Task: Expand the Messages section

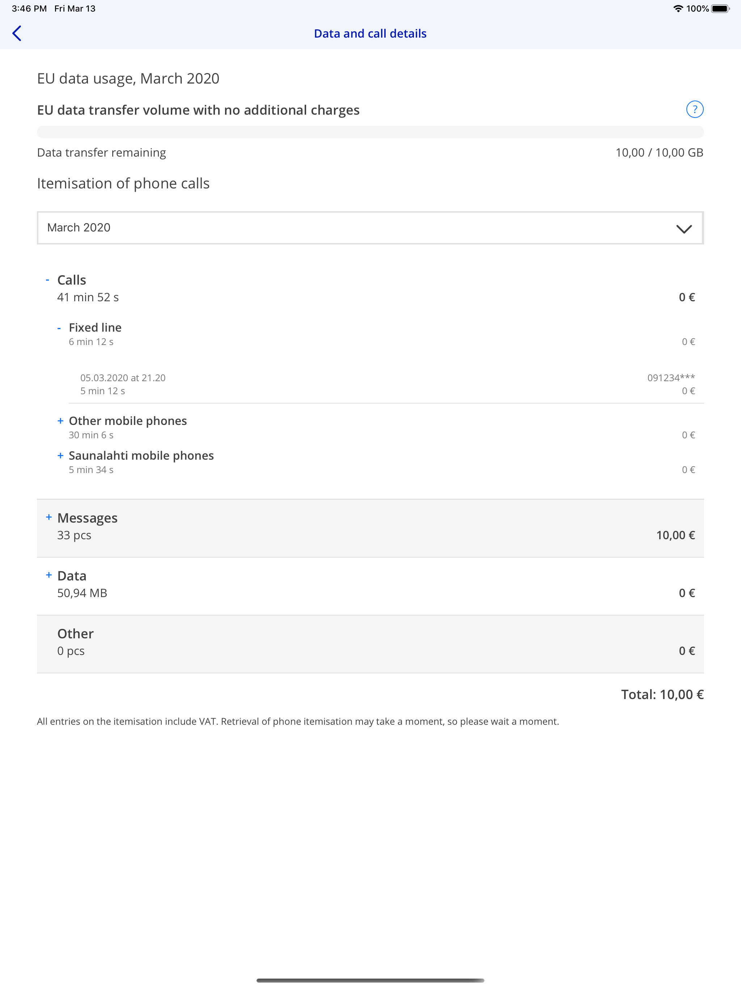Action: pyautogui.click(x=49, y=517)
